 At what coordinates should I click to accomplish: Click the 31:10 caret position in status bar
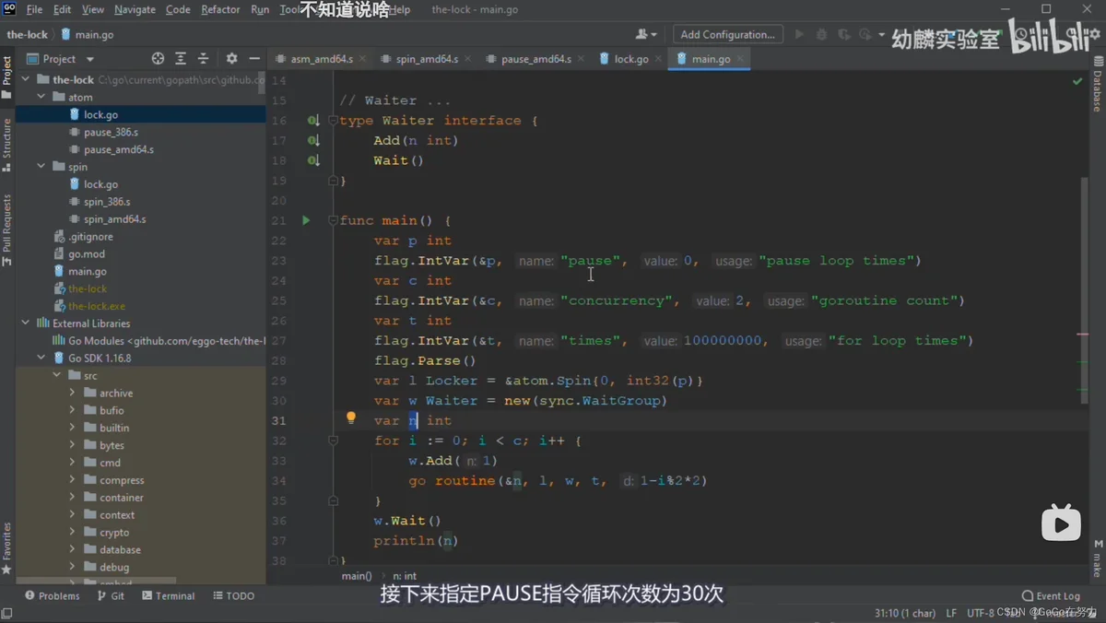pos(904,613)
